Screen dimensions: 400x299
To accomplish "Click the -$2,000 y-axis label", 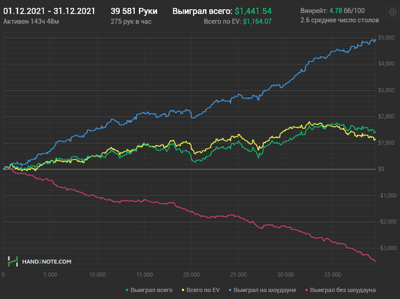I will 387,221.
